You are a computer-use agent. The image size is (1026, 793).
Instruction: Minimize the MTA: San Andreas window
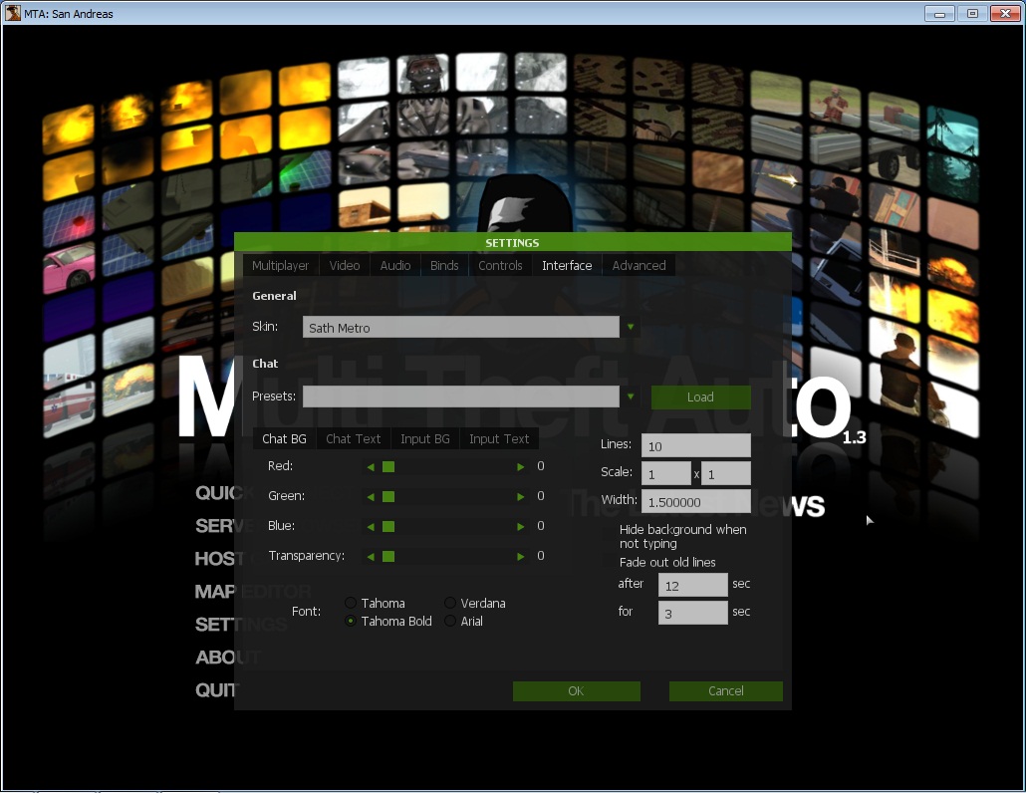(939, 13)
